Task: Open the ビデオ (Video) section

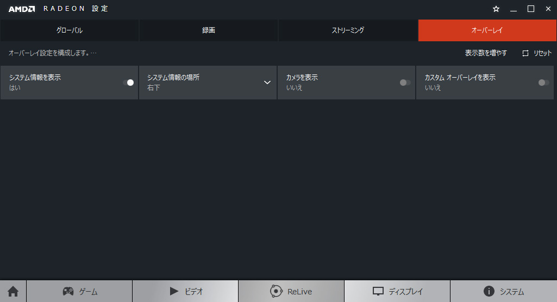Action: pos(185,291)
